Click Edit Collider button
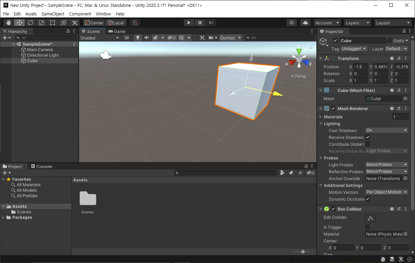This screenshot has height=263, width=415. pyautogui.click(x=370, y=218)
